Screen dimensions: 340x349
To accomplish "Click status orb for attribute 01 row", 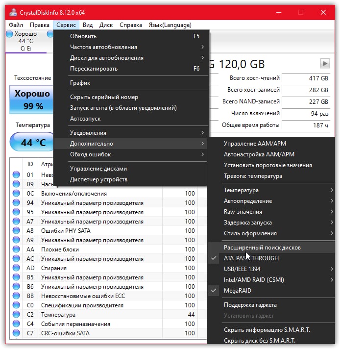I will click(16, 174).
